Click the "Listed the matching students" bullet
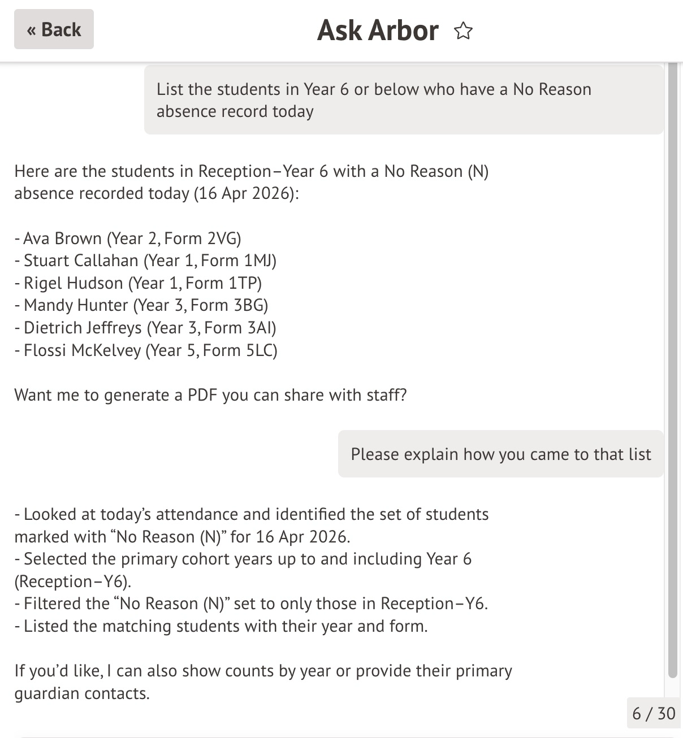The image size is (683, 738). click(222, 626)
